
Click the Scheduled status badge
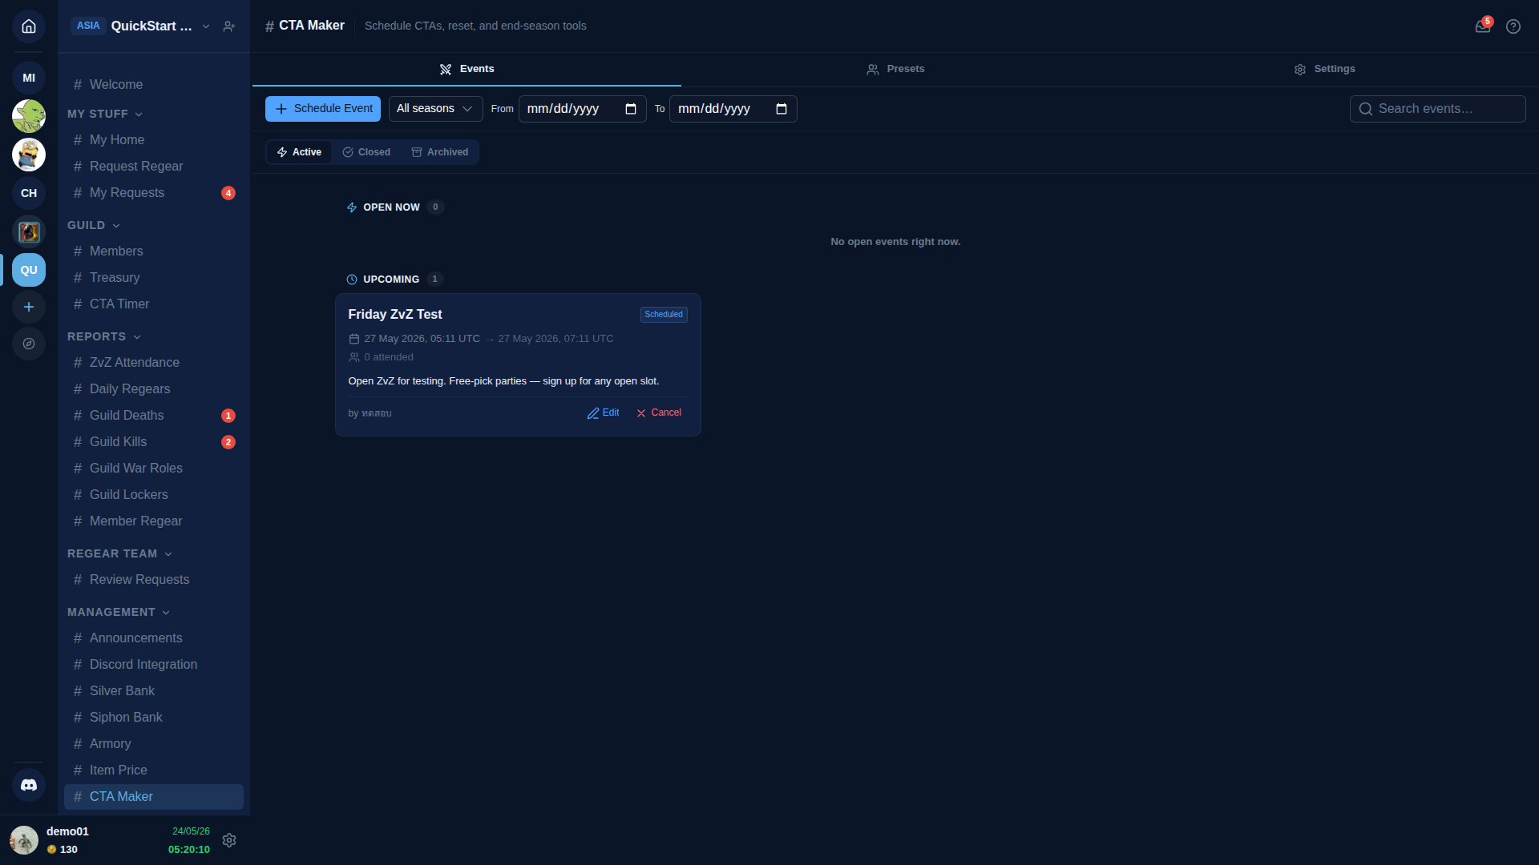664,315
